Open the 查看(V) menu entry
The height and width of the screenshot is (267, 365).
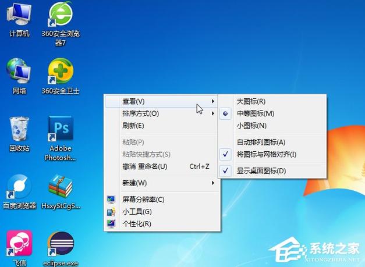[161, 101]
